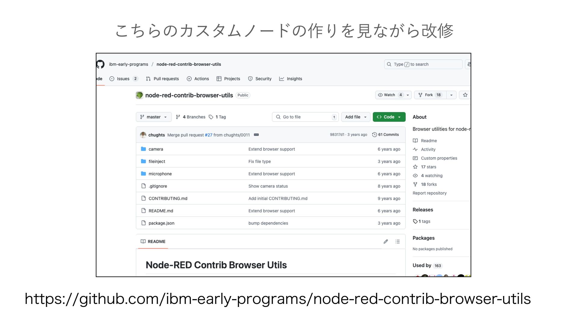Switch to the Issues tab
Screen dimensions: 578x325
click(123, 79)
